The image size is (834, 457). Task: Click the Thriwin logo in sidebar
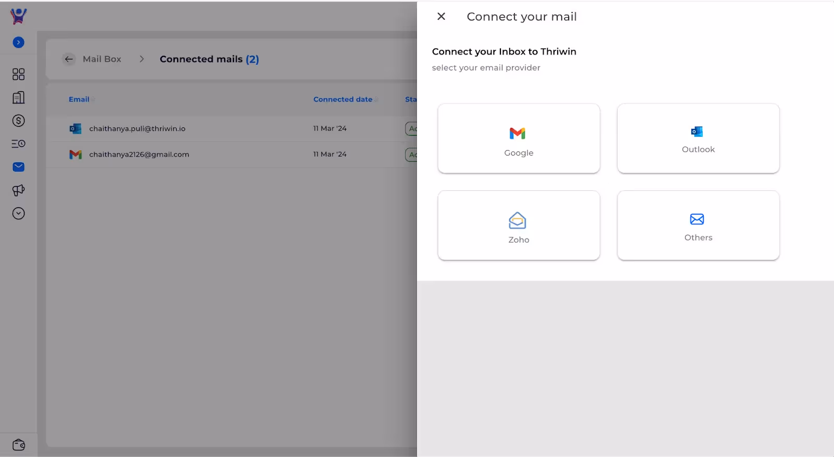click(x=18, y=16)
